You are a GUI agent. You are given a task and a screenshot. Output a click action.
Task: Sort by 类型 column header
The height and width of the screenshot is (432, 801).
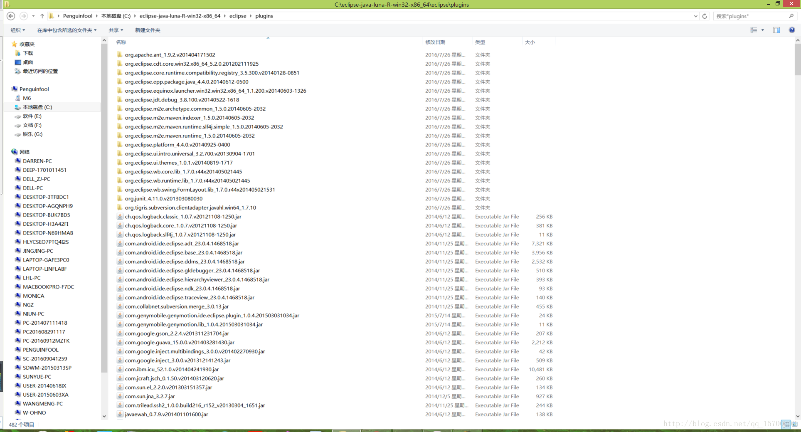coord(480,42)
